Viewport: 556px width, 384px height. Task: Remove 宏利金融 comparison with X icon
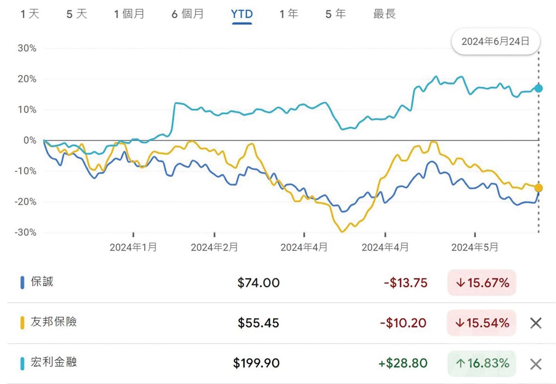(536, 364)
